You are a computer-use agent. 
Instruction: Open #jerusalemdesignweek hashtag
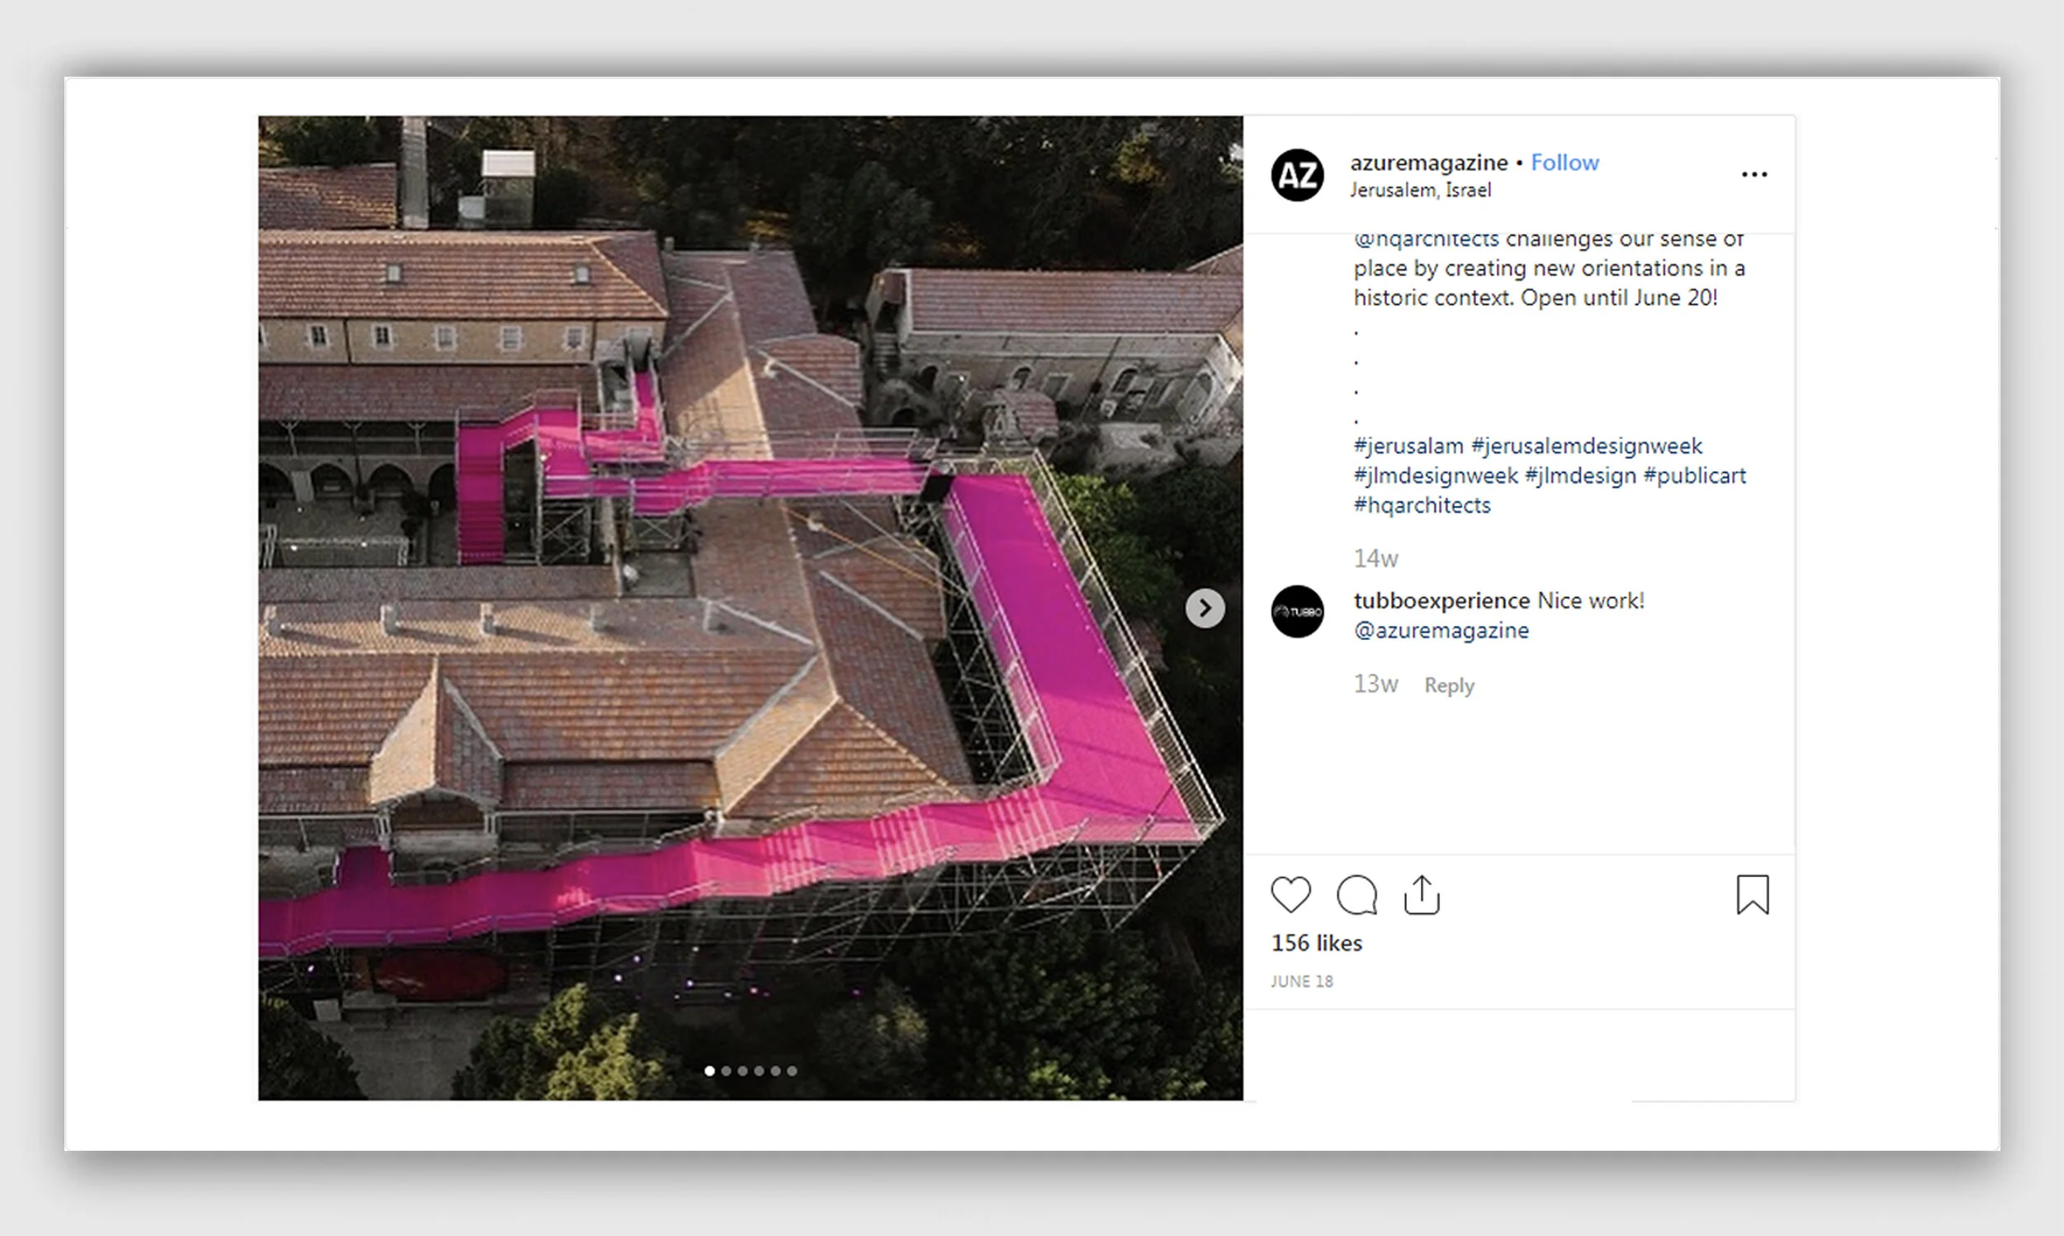coord(1587,446)
